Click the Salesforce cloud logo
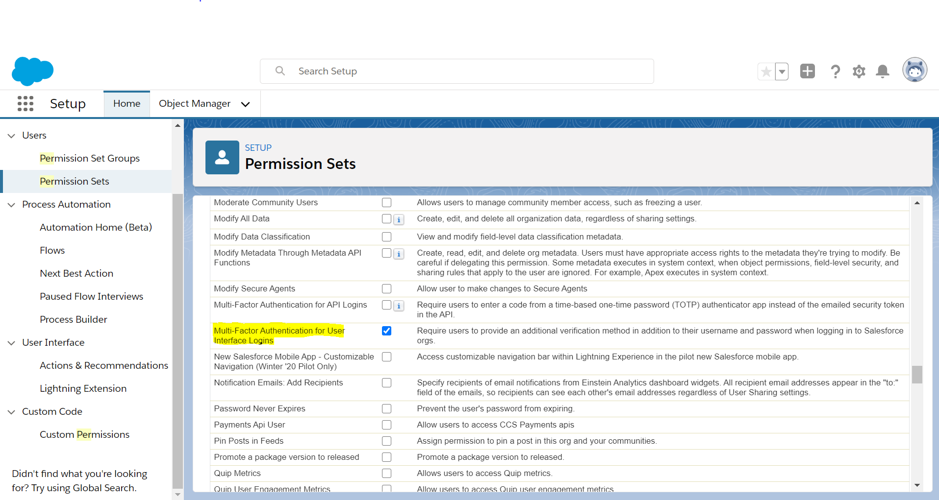This screenshot has height=500, width=939. [32, 71]
